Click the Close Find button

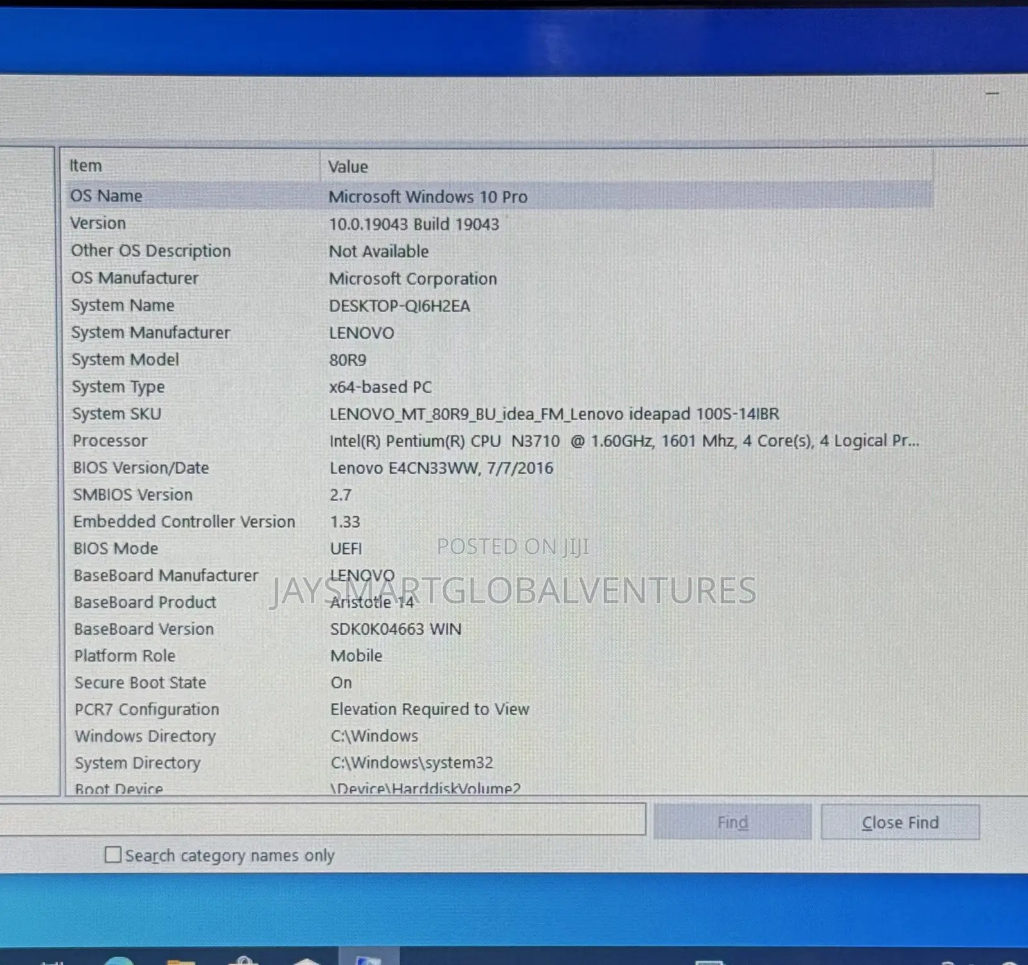pyautogui.click(x=900, y=822)
